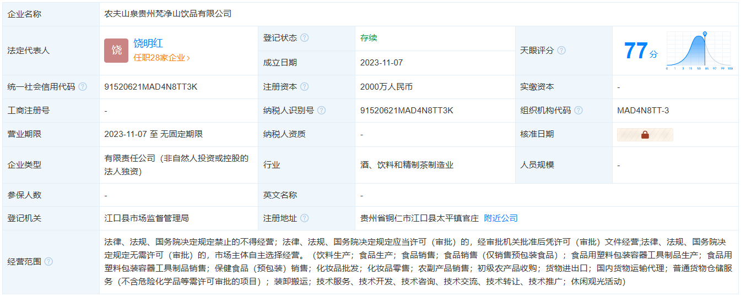This screenshot has width=741, height=297.
Task: Click the marker pin on the score curve
Action: 705,35
